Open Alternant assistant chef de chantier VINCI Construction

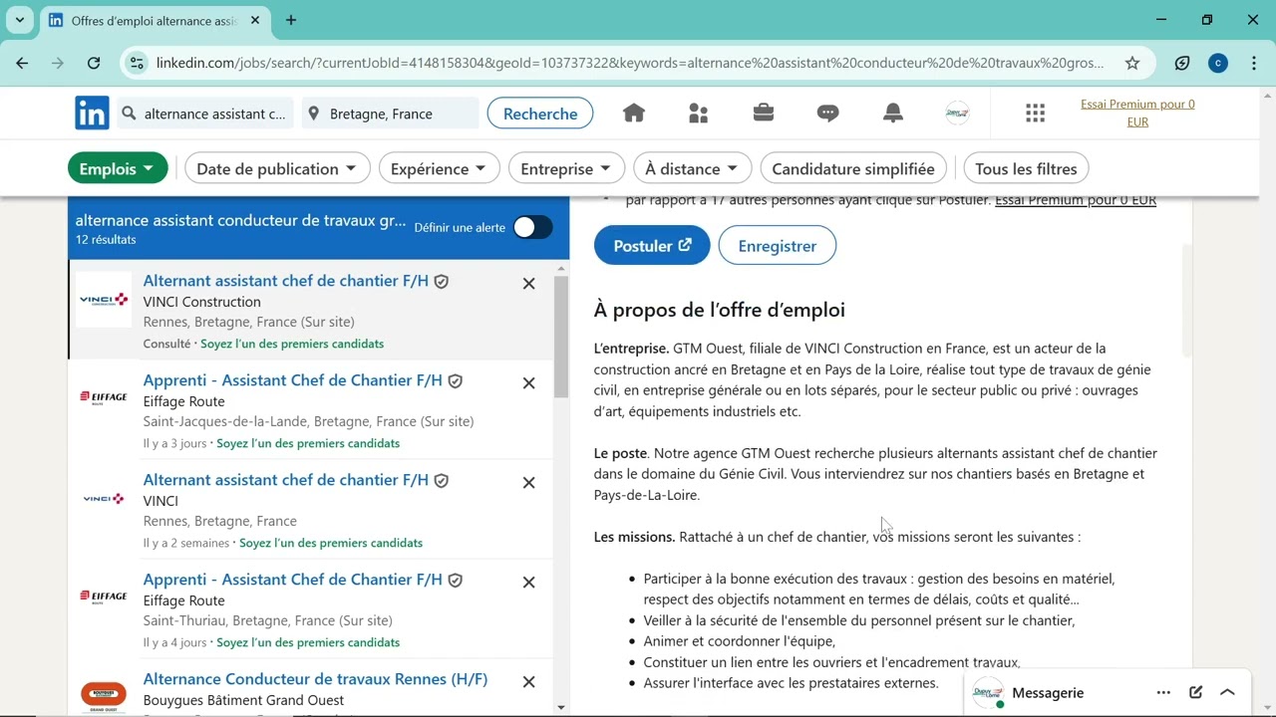coord(286,281)
